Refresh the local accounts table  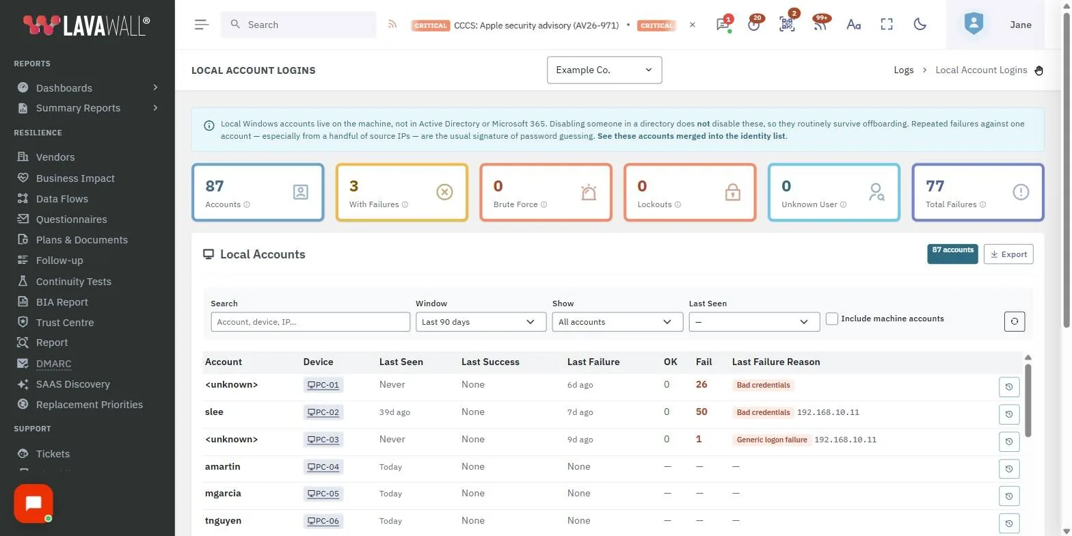pos(1015,321)
